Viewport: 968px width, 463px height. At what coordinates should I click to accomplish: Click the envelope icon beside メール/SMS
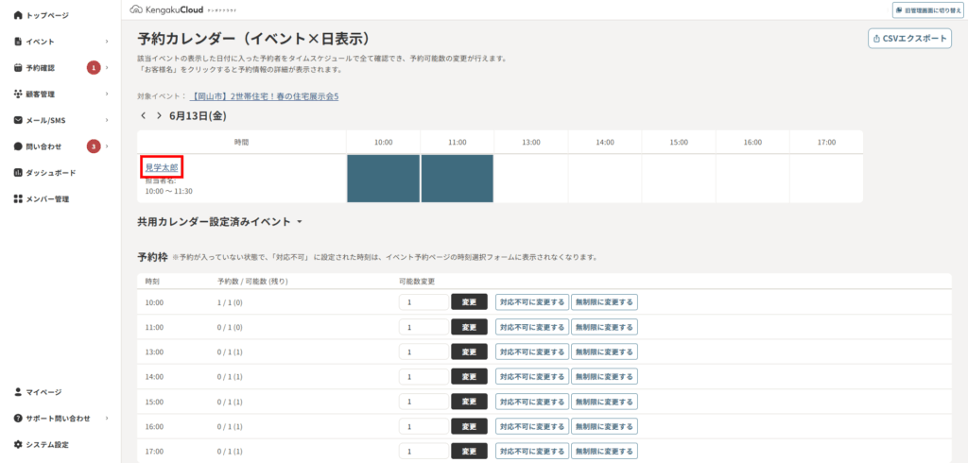(x=18, y=120)
